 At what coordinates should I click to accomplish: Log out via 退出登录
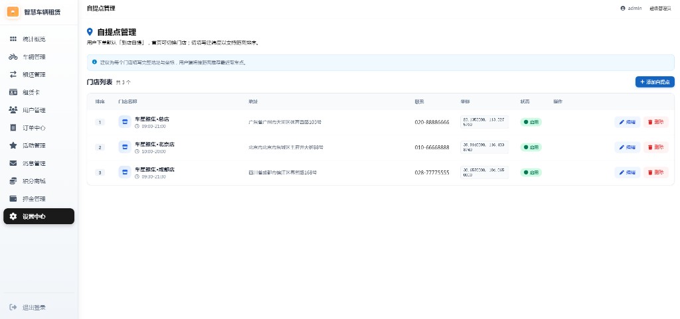39,307
